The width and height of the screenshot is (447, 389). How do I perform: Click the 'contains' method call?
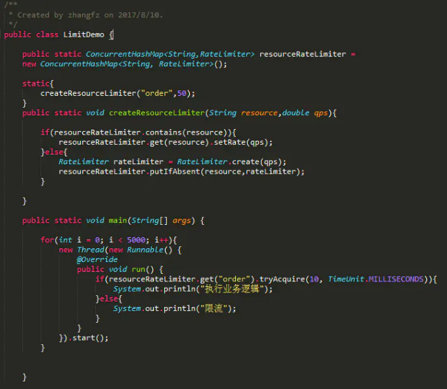tap(163, 132)
